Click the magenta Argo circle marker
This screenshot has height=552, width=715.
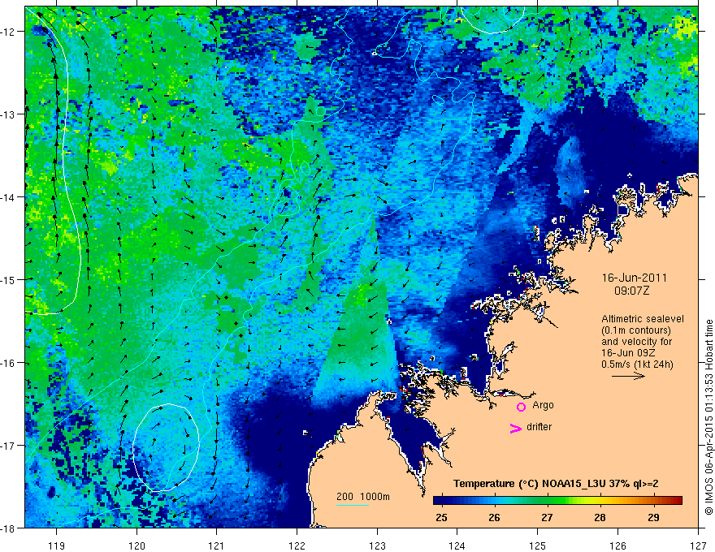[521, 407]
